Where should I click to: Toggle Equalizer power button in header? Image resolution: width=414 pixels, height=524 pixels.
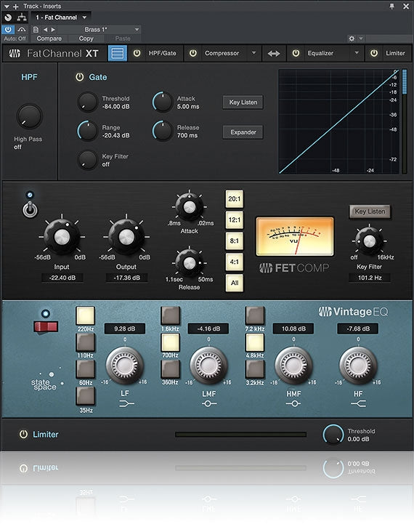pos(296,53)
